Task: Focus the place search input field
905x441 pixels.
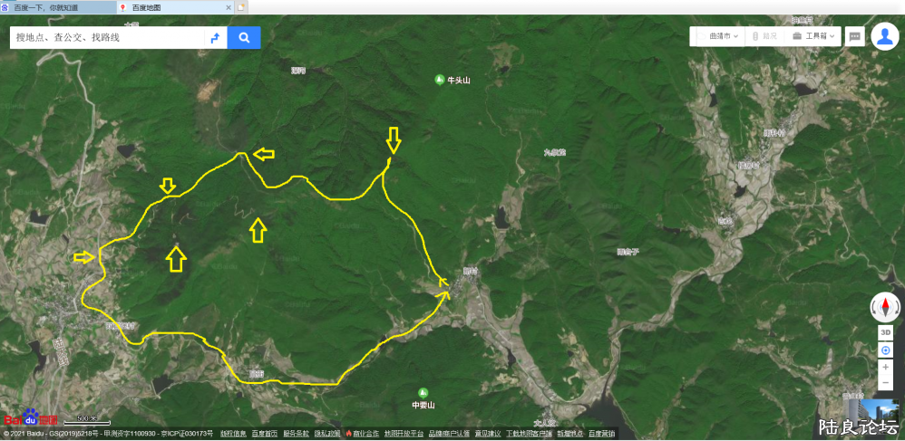Action: pyautogui.click(x=107, y=38)
